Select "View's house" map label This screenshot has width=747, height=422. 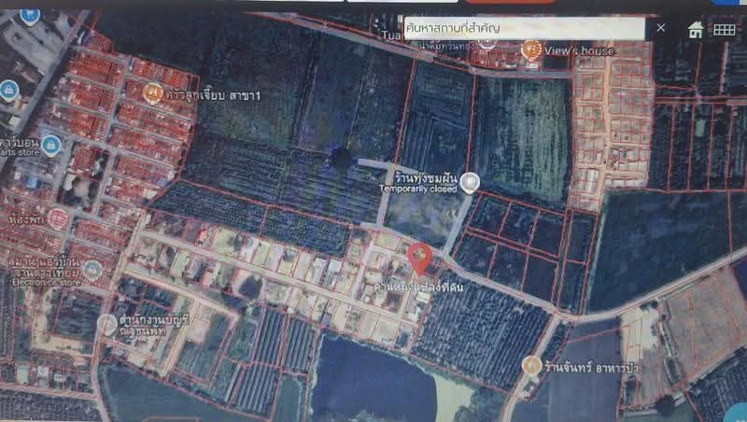(579, 50)
